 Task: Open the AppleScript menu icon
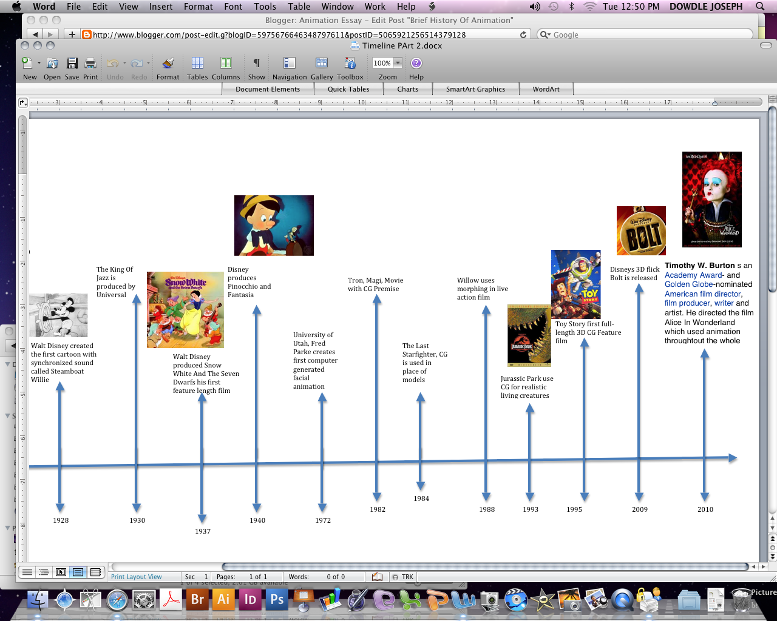tap(432, 7)
